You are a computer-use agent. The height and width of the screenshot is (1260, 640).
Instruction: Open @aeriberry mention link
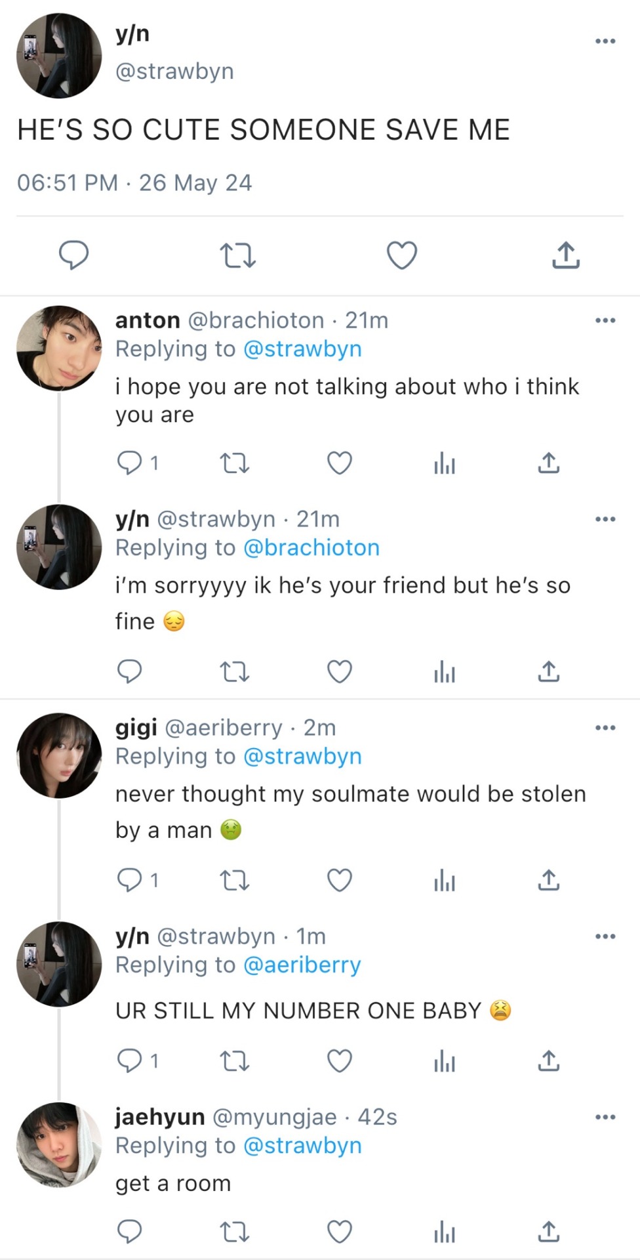tap(302, 965)
